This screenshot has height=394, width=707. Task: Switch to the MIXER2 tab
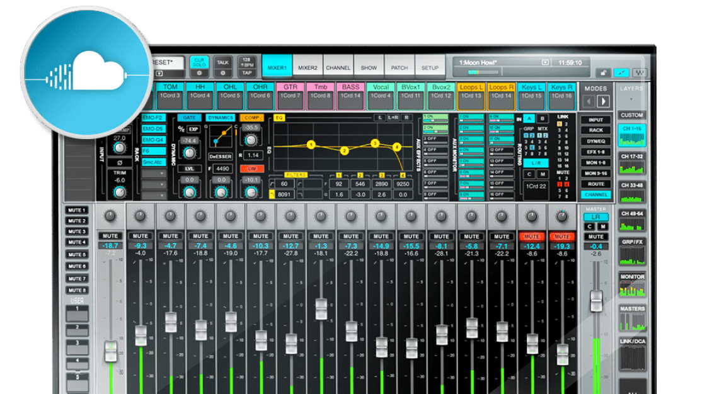[308, 67]
